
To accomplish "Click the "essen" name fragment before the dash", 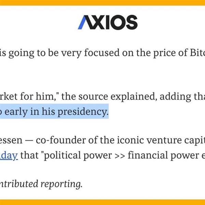I will tap(11, 140).
